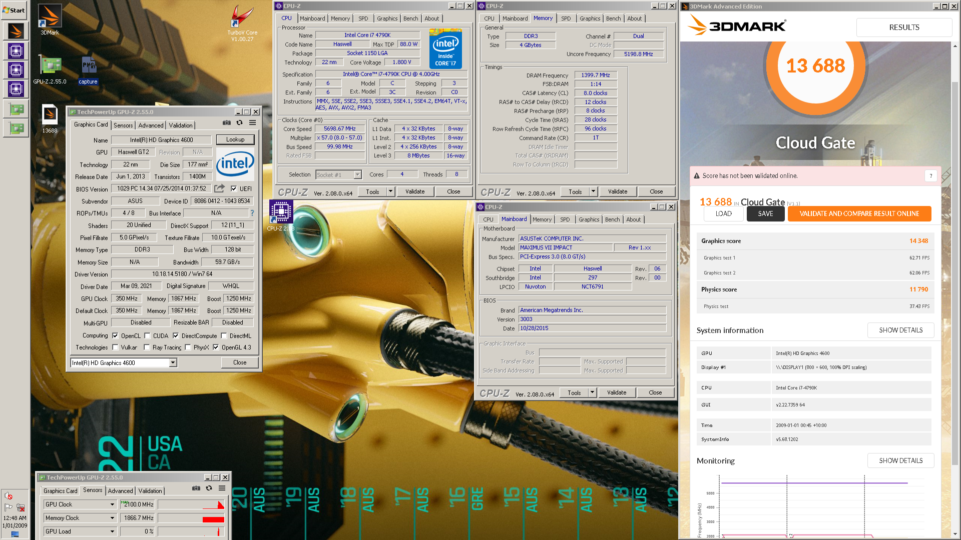Viewport: 961px width, 540px height.
Task: Refresh the GPU-Z Graphics Card window
Action: [x=240, y=123]
